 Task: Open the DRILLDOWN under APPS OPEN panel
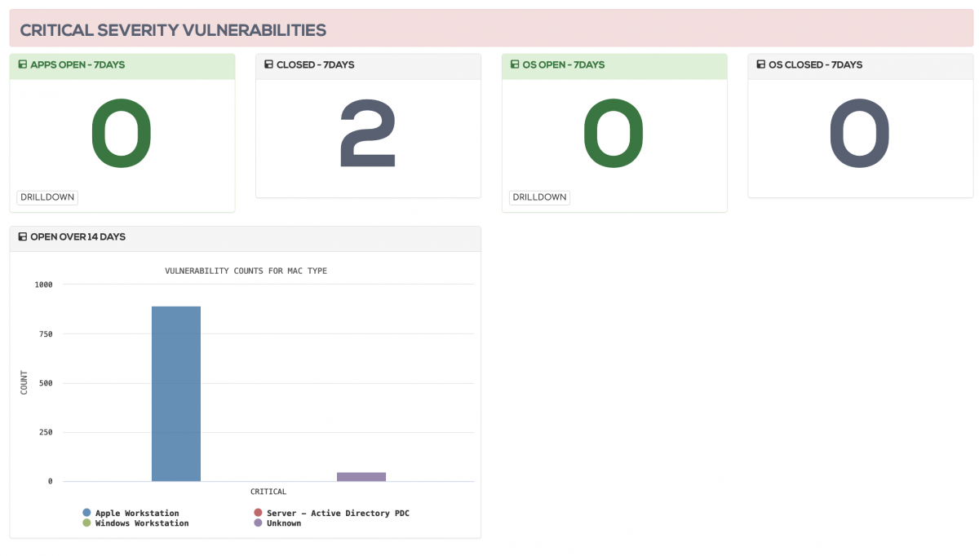[47, 196]
